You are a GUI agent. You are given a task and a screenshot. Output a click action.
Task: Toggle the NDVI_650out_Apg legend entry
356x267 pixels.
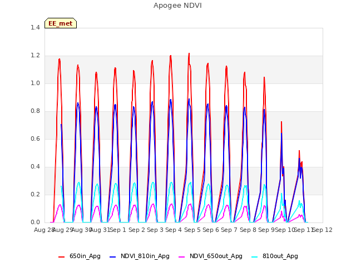coord(210,256)
